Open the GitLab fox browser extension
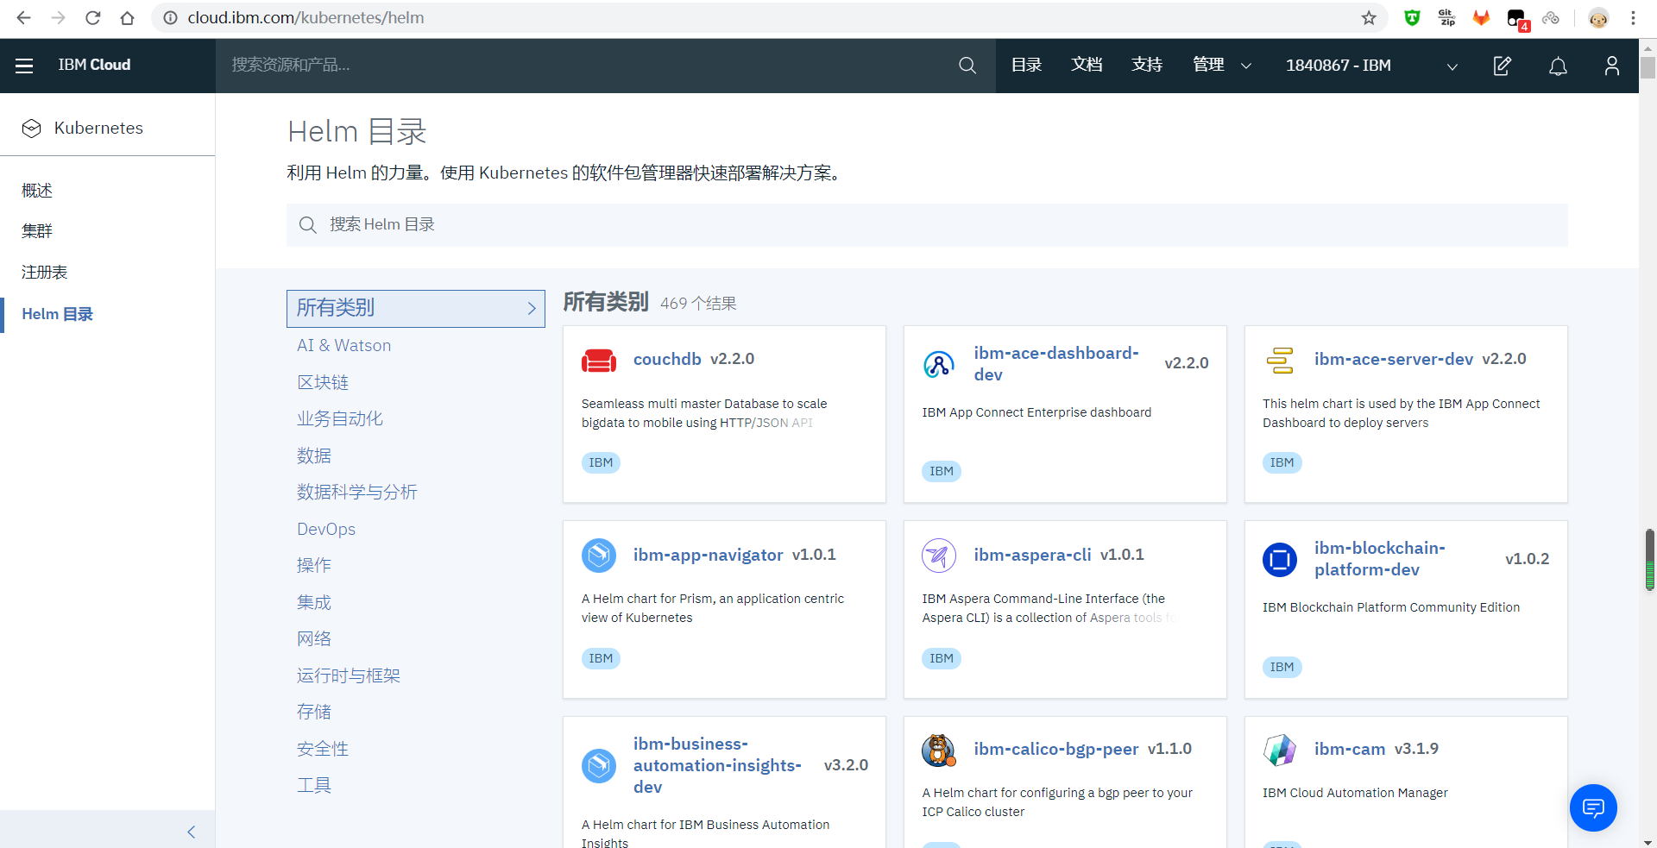 pos(1481,18)
